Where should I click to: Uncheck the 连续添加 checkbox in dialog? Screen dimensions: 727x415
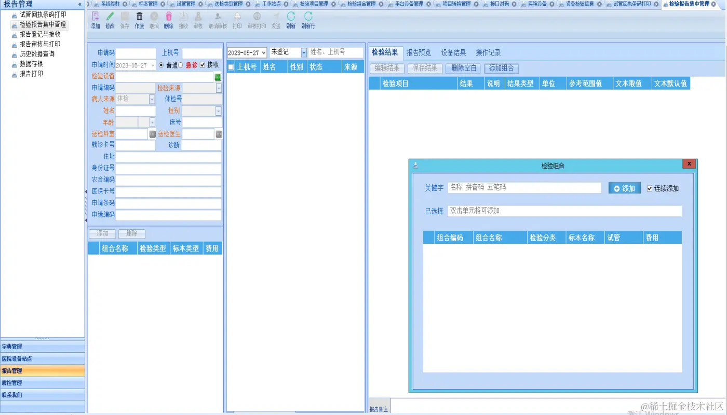click(x=650, y=188)
